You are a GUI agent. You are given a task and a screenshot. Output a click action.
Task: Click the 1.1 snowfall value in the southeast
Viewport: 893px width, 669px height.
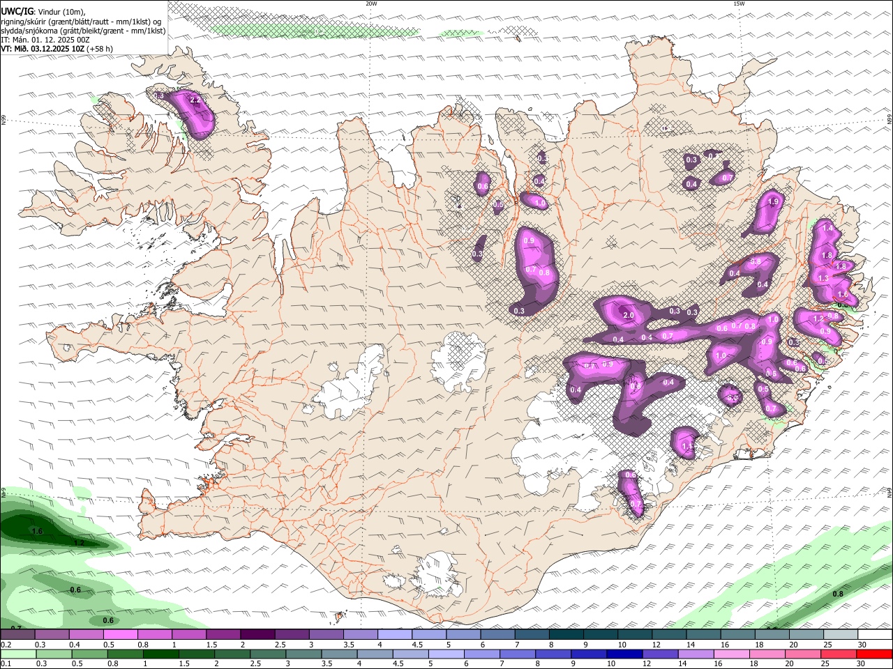pos(687,447)
